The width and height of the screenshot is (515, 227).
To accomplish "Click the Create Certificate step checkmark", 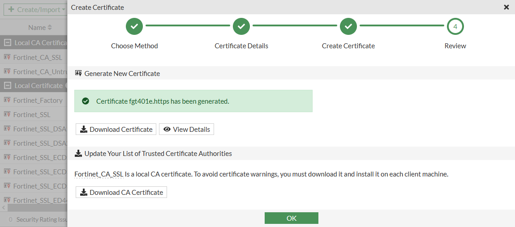I will tap(348, 27).
